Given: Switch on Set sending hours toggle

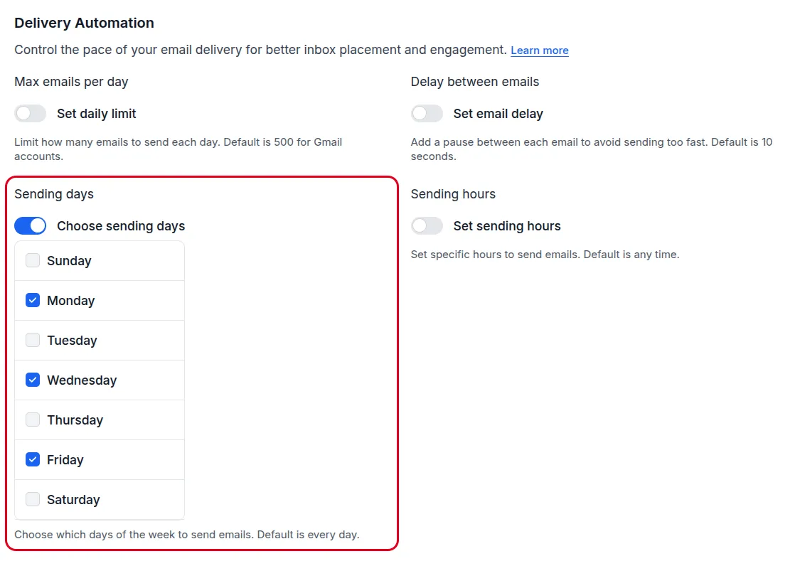Looking at the screenshot, I should coord(427,225).
